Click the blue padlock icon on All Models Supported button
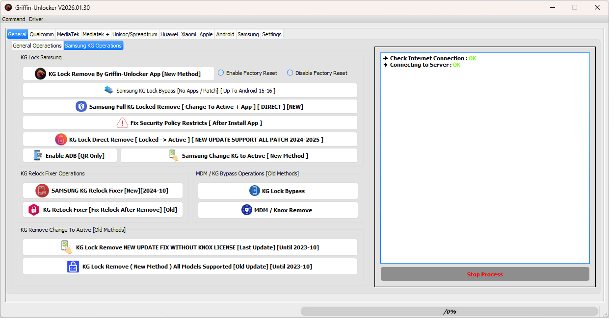This screenshot has width=609, height=318. pos(73,266)
